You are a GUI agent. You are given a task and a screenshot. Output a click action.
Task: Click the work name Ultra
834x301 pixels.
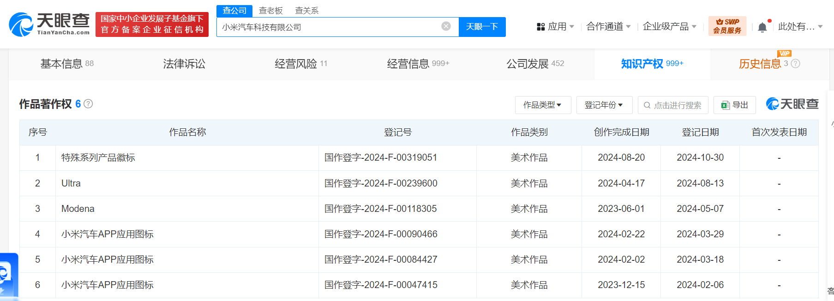coord(71,183)
